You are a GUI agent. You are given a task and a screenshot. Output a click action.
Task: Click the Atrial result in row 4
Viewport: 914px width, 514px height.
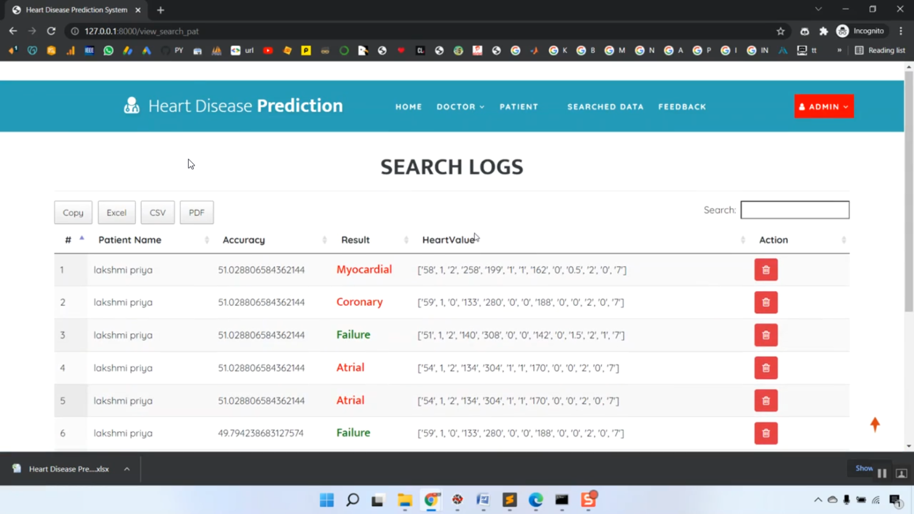click(x=350, y=367)
